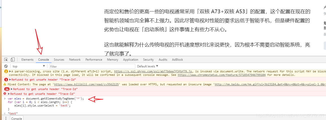Open the Memory tab

click(112, 60)
